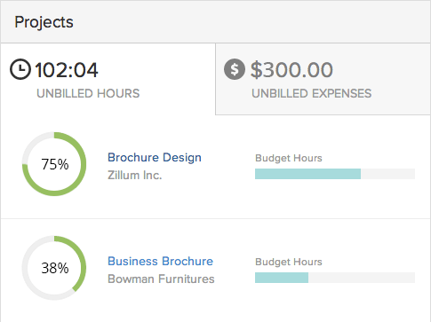431x322 pixels.
Task: Click Budget Hours label for Business Brochure
Action: [289, 262]
